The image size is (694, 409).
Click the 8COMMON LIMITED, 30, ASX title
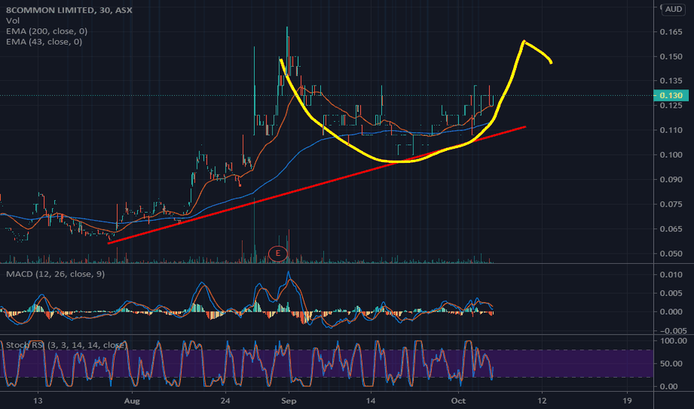tap(69, 10)
